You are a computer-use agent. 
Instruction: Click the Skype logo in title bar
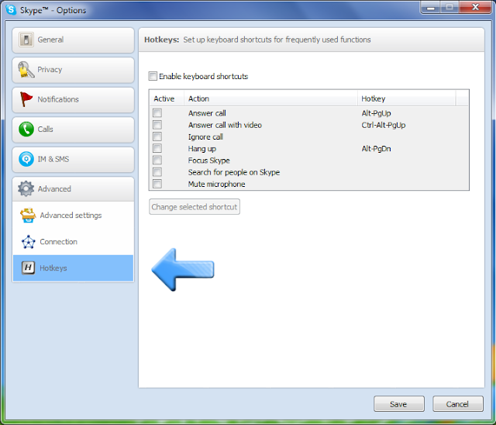tap(11, 10)
